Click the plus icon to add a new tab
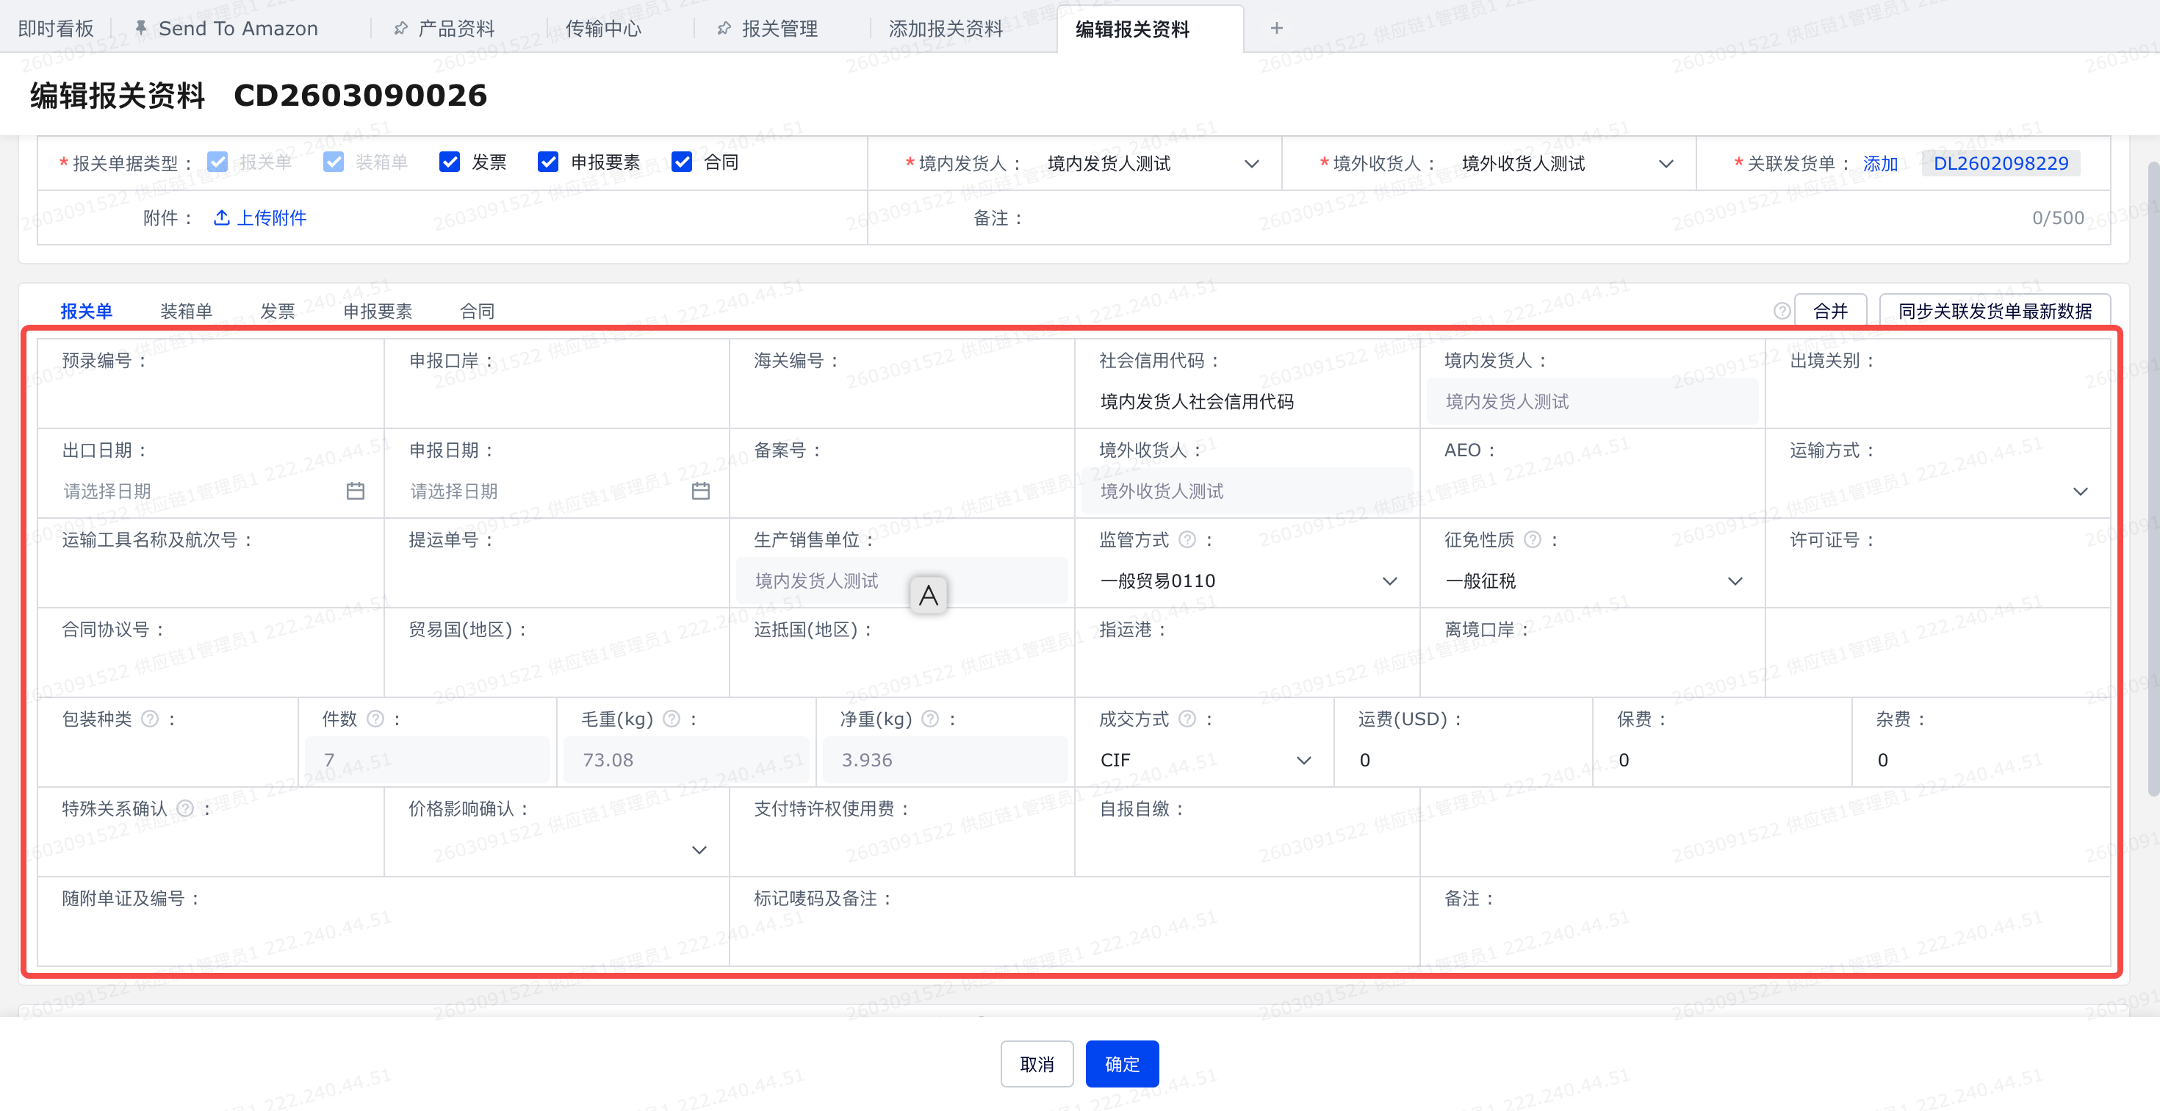 tap(1275, 29)
